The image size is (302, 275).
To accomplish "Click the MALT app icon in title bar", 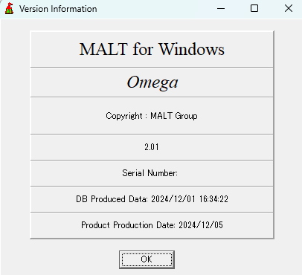I will pos(9,8).
